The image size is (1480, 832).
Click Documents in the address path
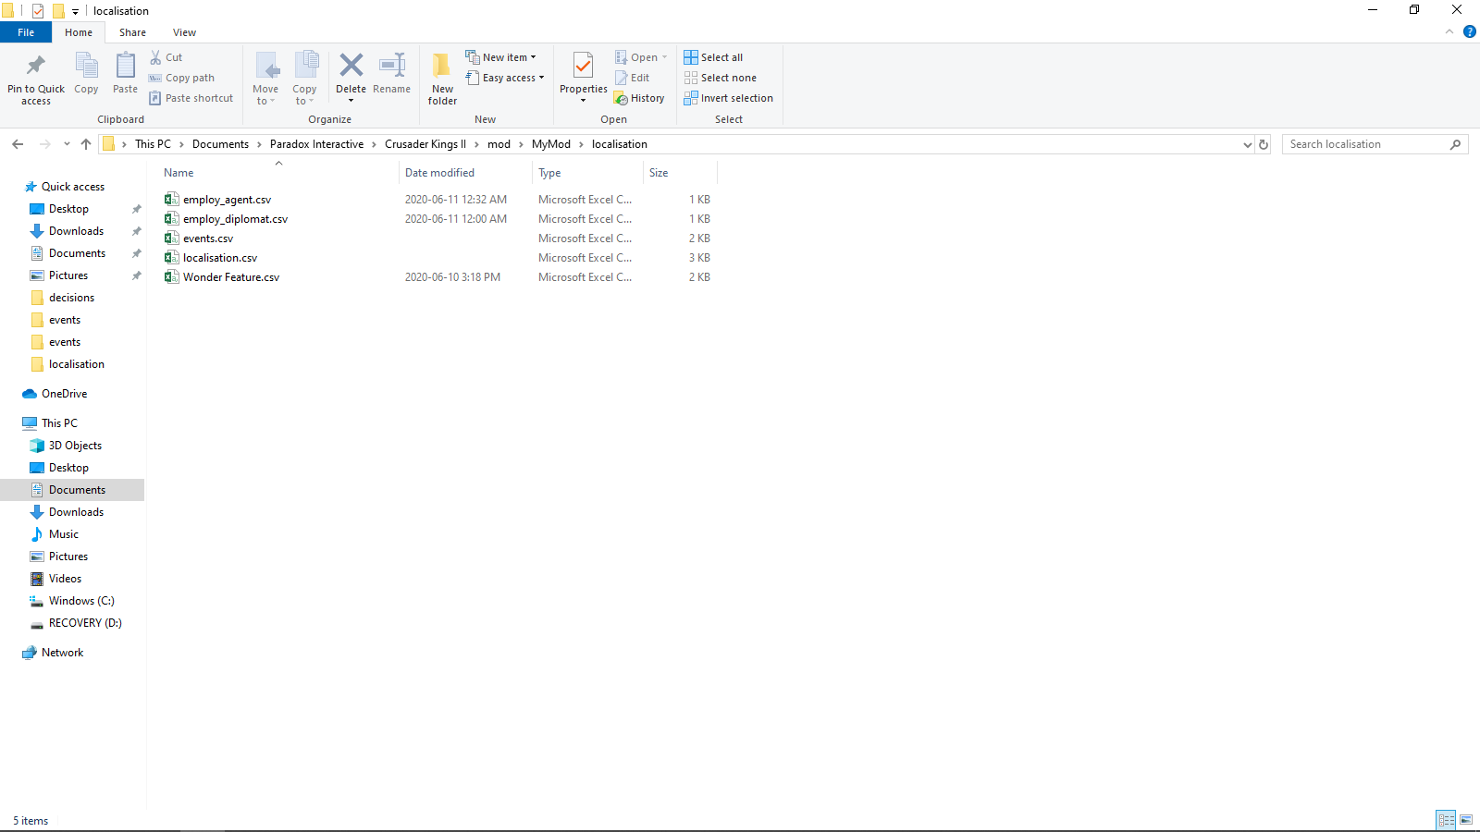point(220,144)
